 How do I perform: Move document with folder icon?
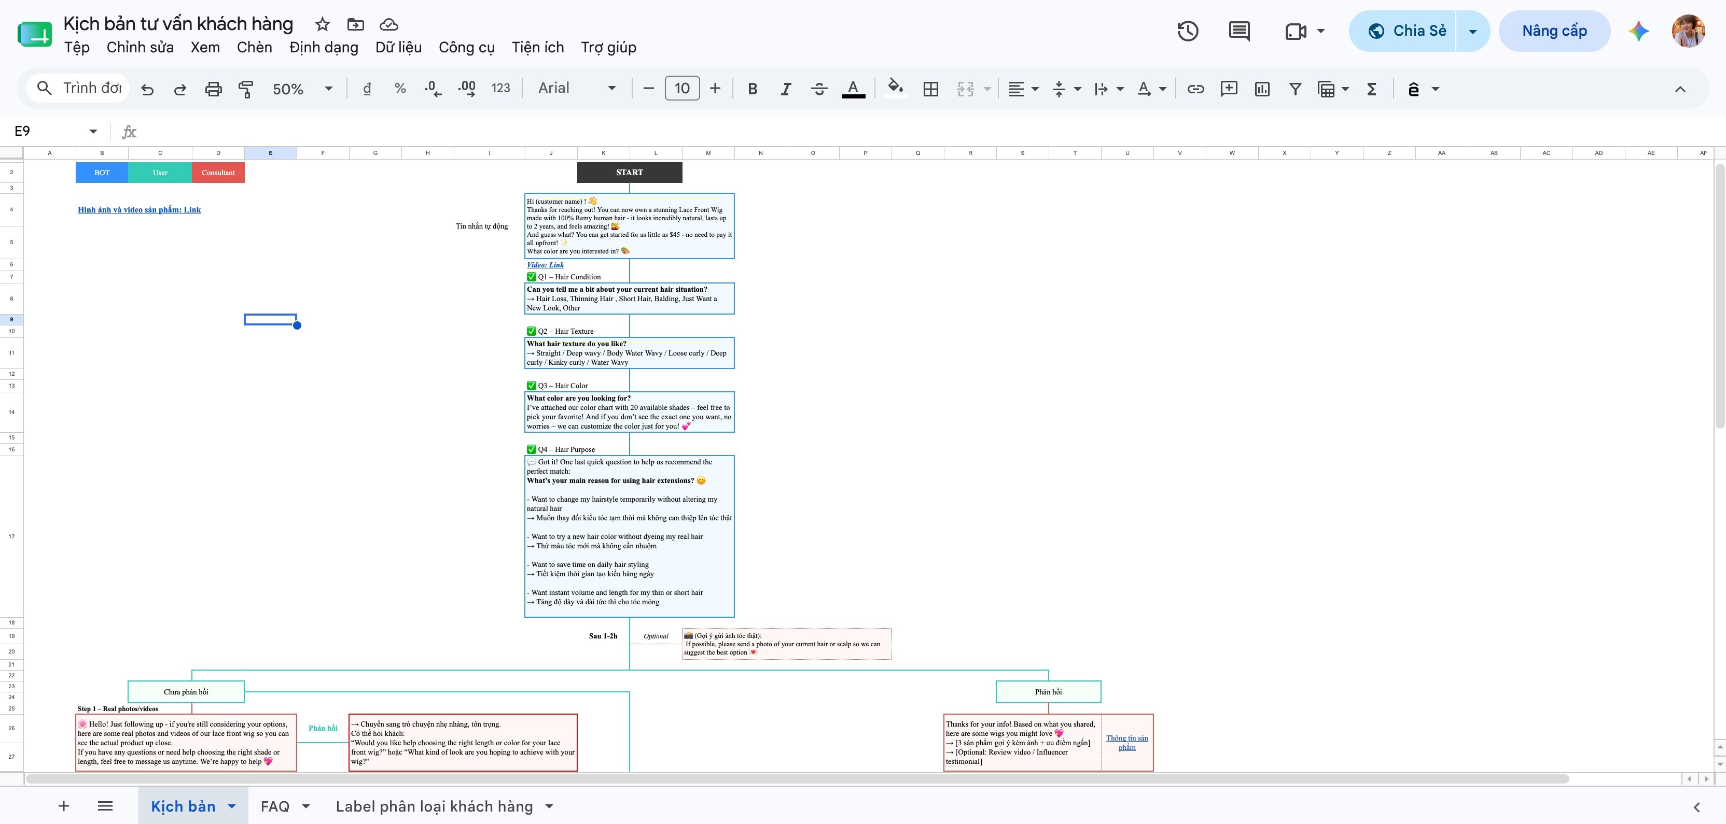356,25
